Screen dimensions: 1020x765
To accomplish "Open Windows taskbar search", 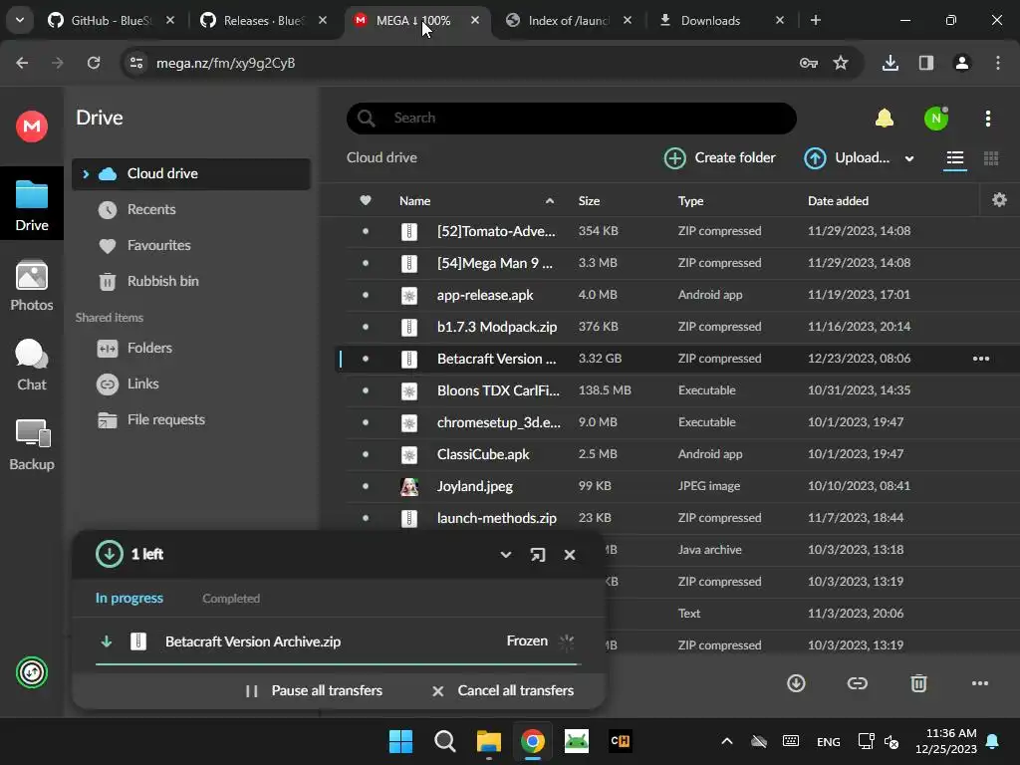I will 445,741.
